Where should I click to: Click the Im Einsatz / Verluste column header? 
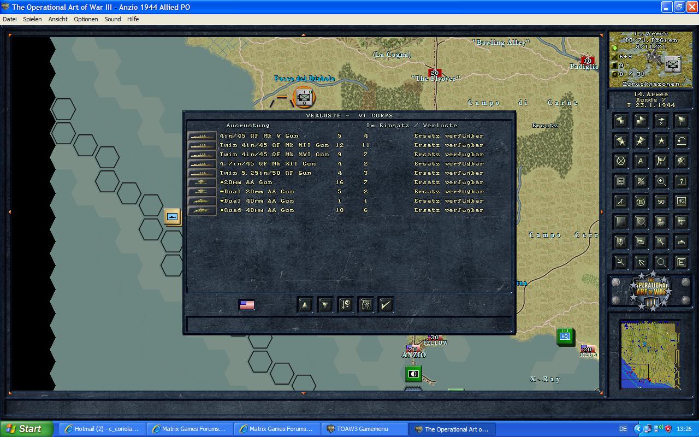(x=412, y=126)
